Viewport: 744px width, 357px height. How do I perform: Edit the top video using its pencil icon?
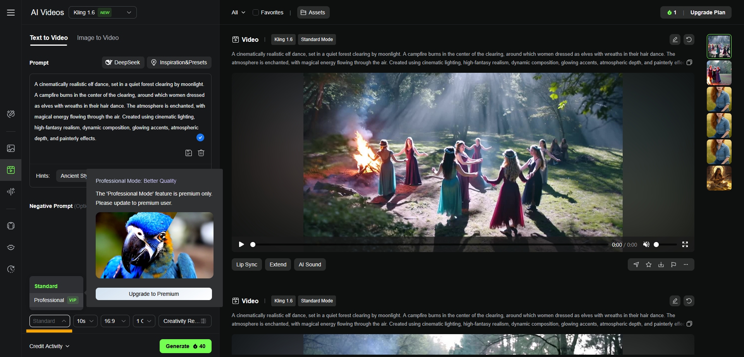(x=675, y=39)
